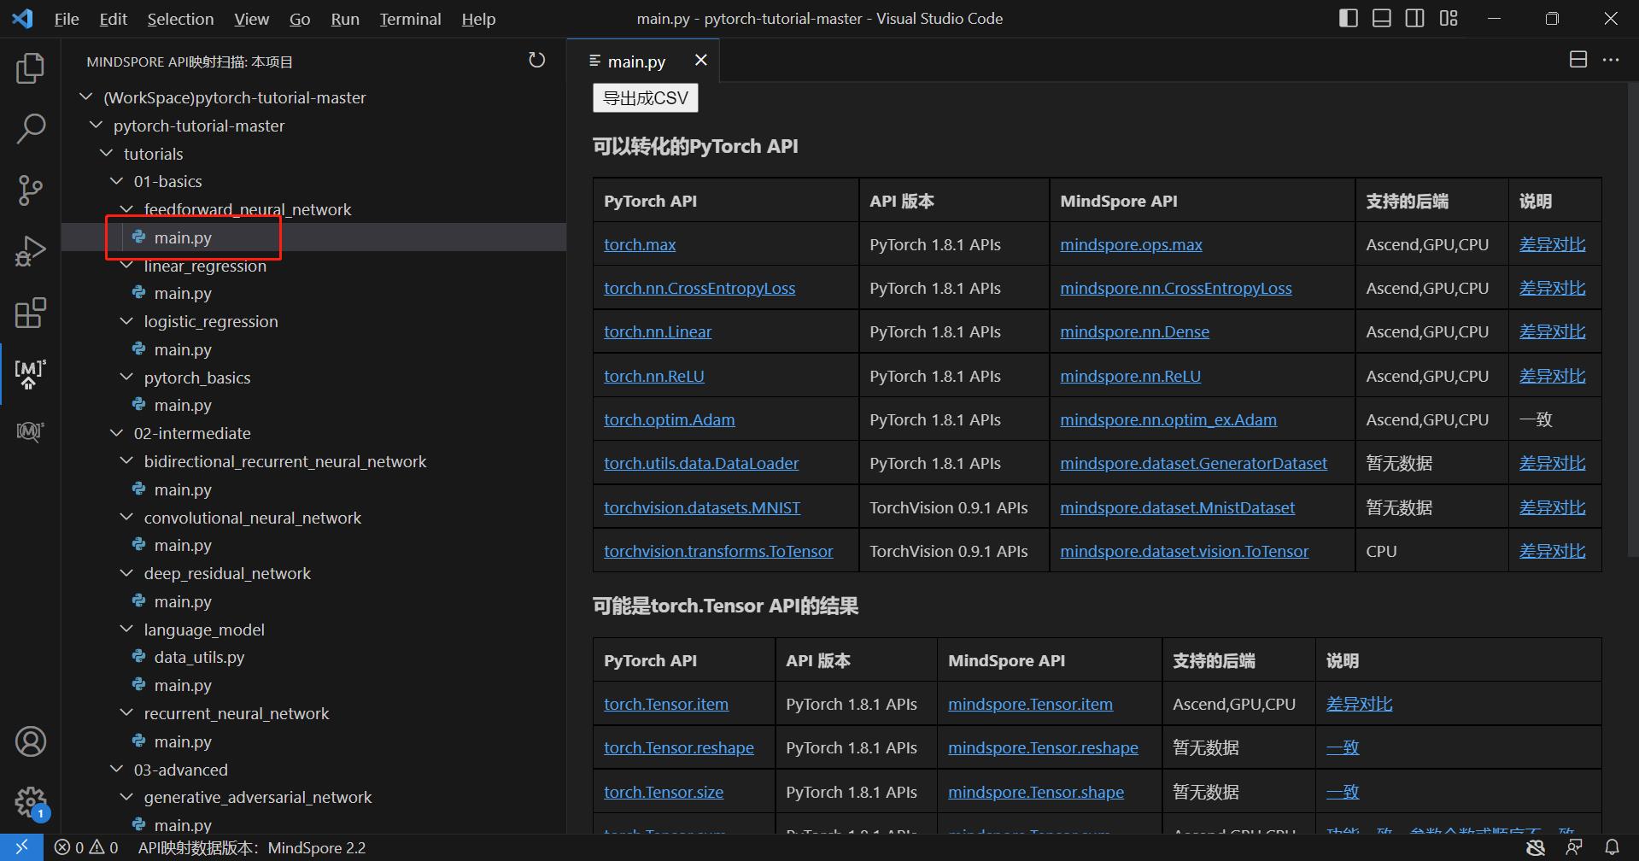Close the main.py editor tab
This screenshot has height=861, width=1639.
pyautogui.click(x=701, y=60)
